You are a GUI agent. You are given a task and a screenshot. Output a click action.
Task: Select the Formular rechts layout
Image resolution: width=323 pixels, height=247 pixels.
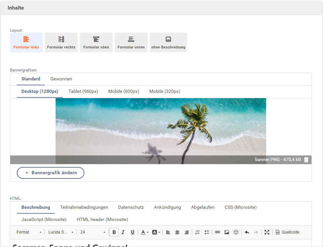point(61,42)
